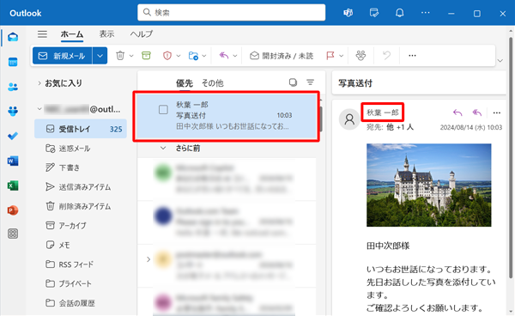515x316 pixels.
Task: Open the move-to dropdown arrow
Action: click(204, 56)
